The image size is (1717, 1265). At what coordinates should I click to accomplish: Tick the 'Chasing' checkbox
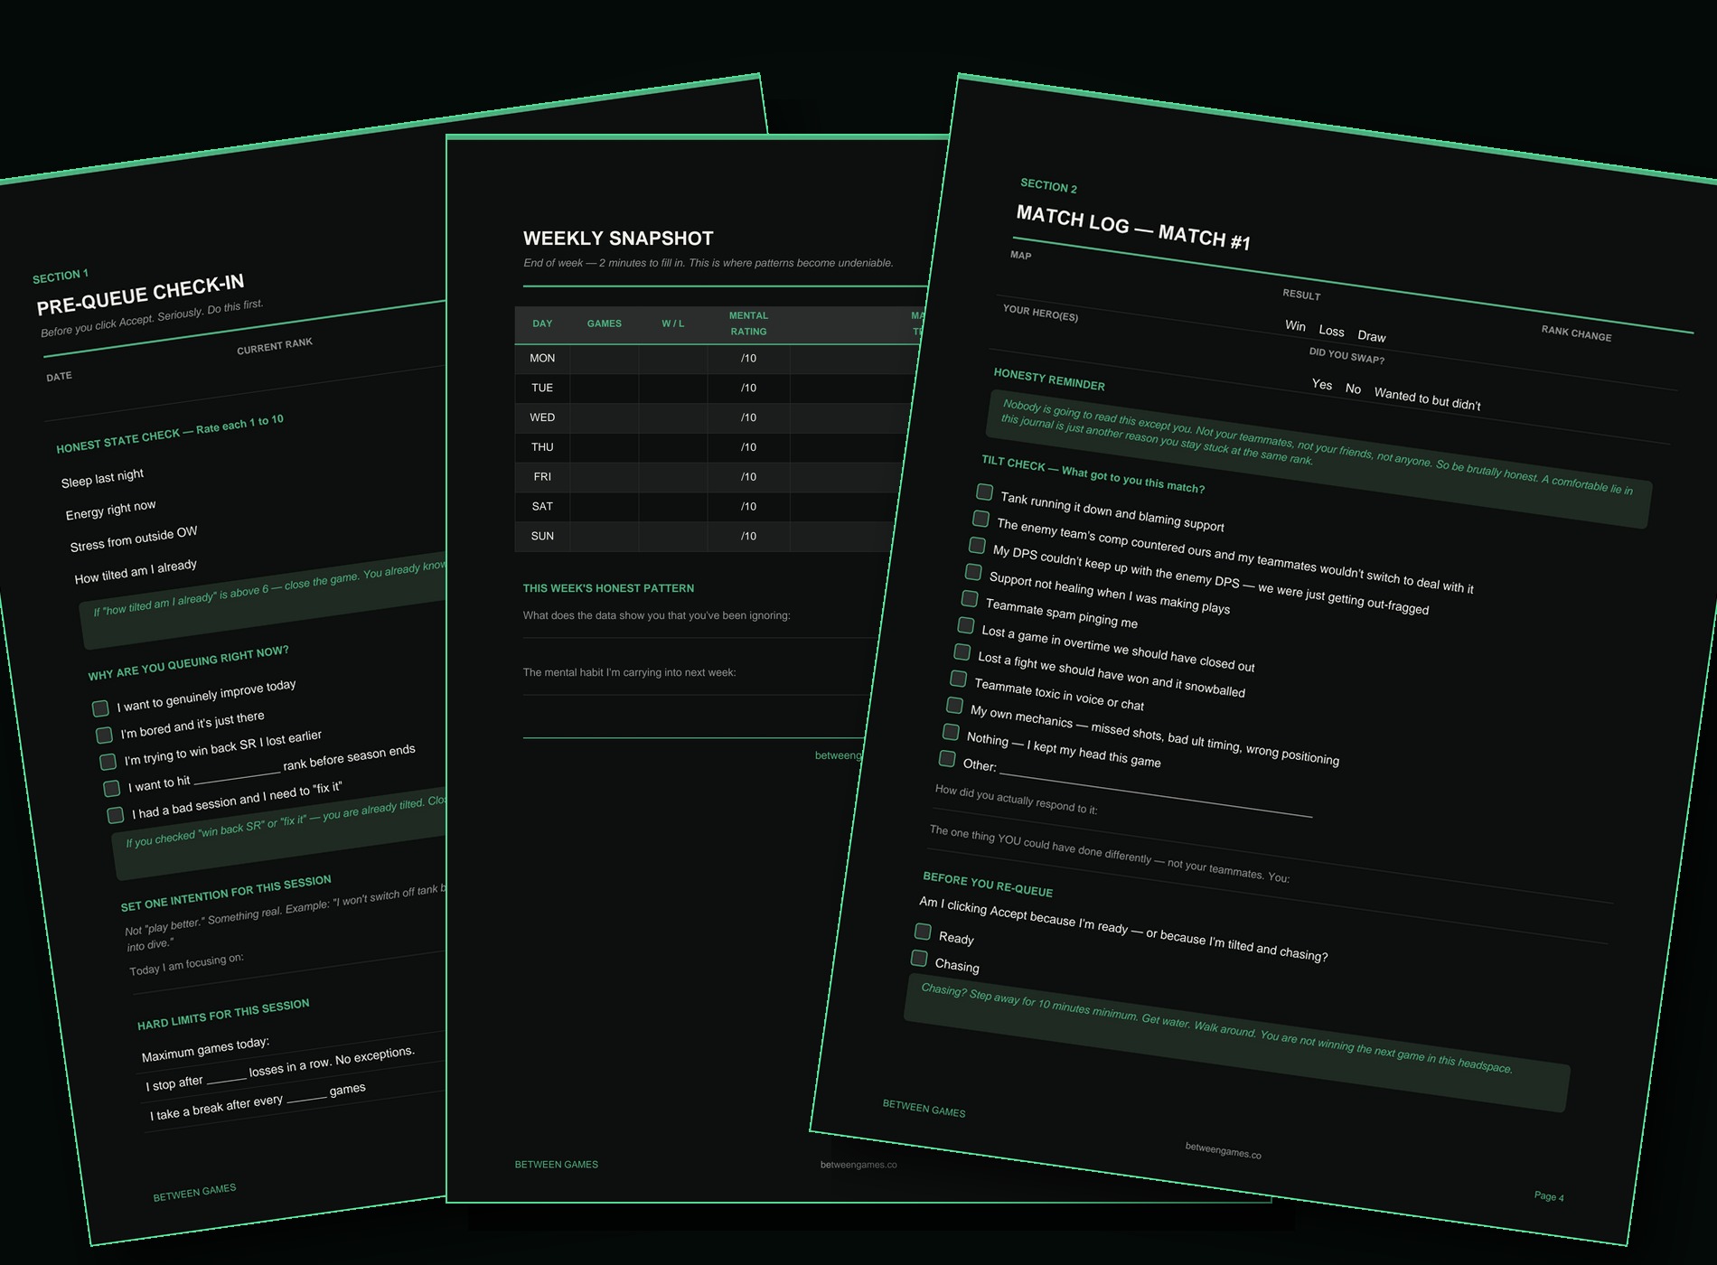tap(919, 958)
